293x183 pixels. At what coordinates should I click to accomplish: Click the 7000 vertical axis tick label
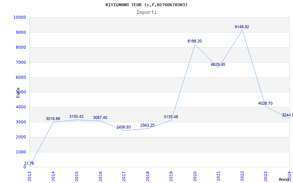(x=20, y=63)
